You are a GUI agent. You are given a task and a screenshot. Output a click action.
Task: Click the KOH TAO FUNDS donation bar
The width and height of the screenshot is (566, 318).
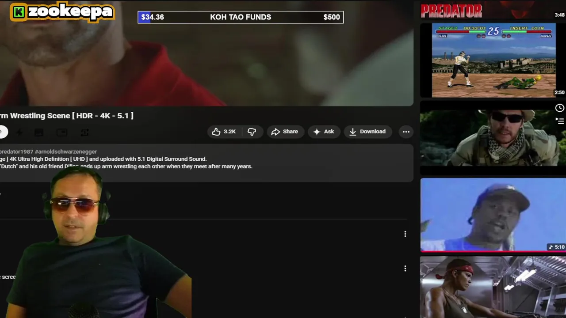point(241,17)
